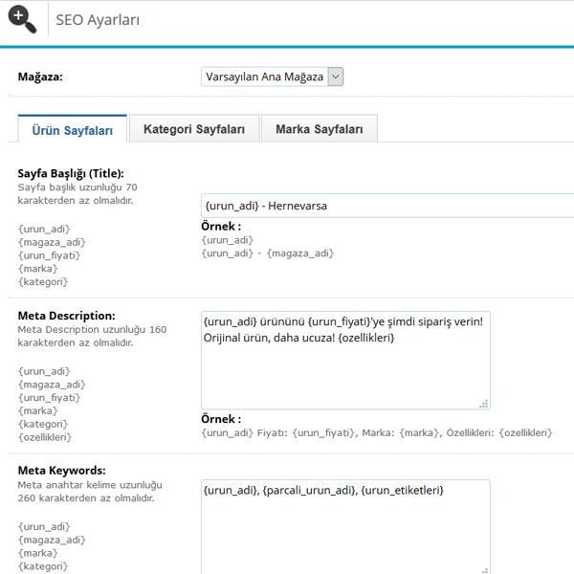Click {ozellikleri} variable in Meta Description list

tap(45, 437)
